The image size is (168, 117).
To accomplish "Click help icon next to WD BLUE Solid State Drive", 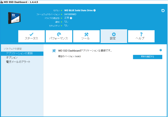I will 94,10.
